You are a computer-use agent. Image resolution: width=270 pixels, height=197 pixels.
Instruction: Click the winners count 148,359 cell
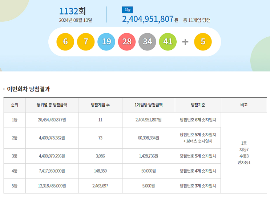tap(100, 171)
